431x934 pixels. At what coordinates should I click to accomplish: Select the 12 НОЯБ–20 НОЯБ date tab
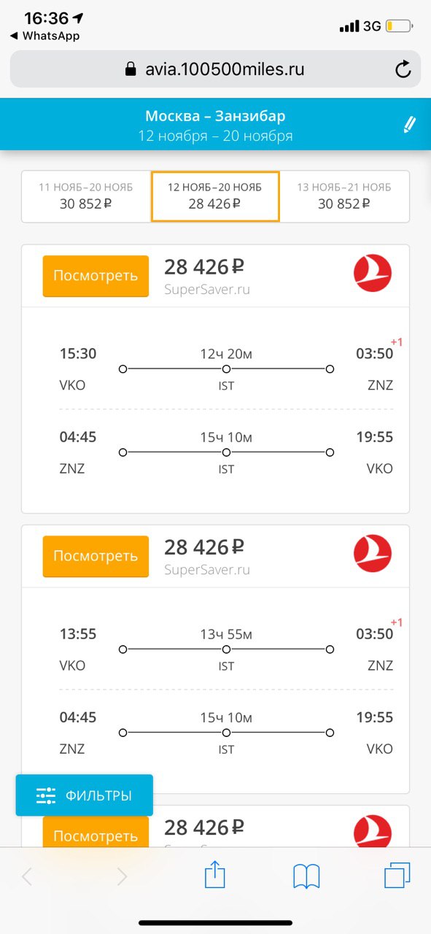215,196
